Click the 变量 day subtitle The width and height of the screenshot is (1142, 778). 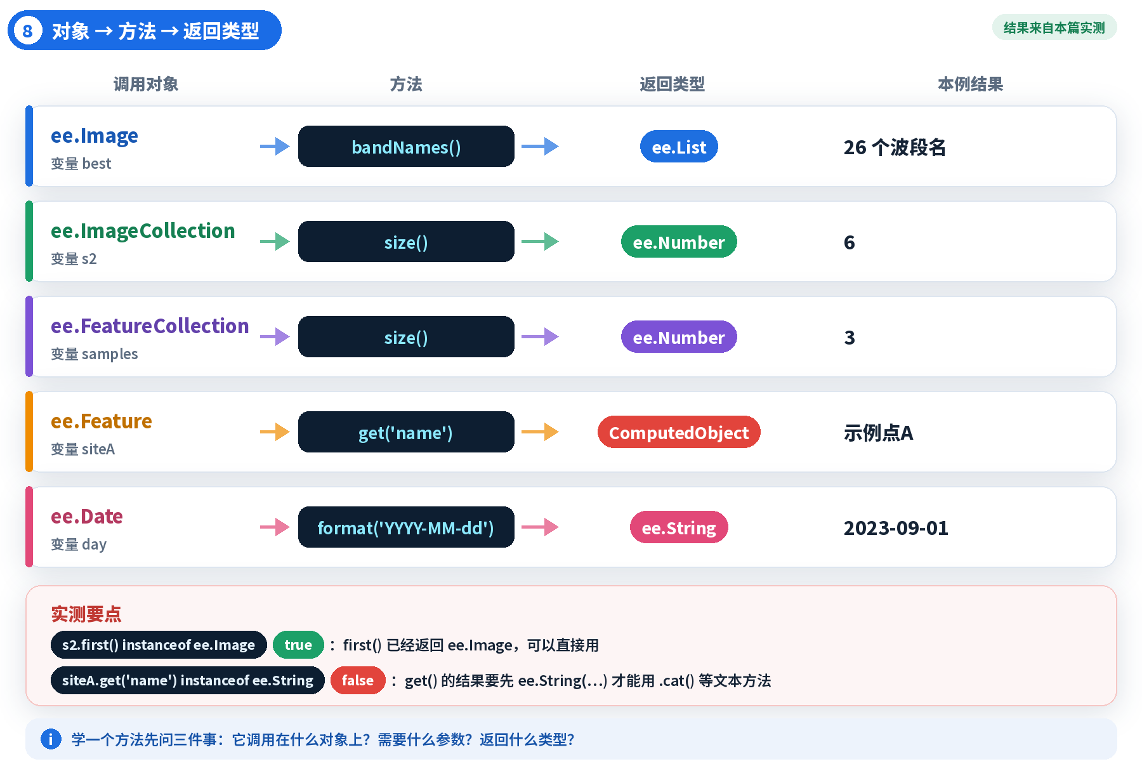tap(79, 544)
